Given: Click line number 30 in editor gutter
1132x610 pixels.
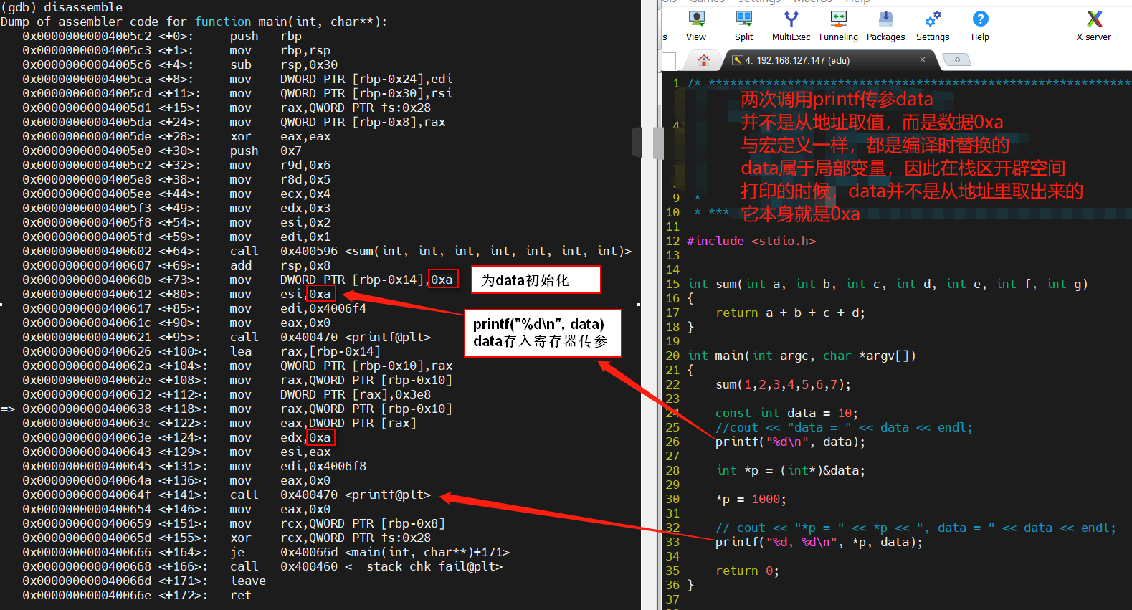Looking at the screenshot, I should tap(672, 499).
